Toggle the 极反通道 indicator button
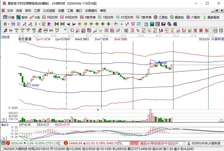This screenshot has height=151, width=224. 44,24
